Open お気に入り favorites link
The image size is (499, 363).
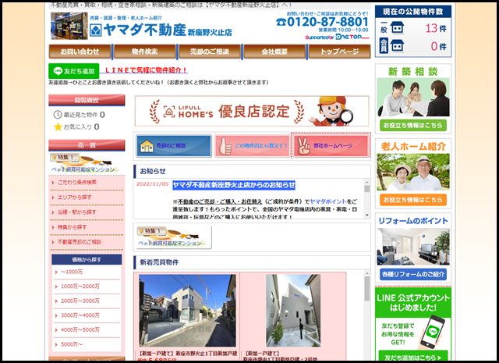78,126
